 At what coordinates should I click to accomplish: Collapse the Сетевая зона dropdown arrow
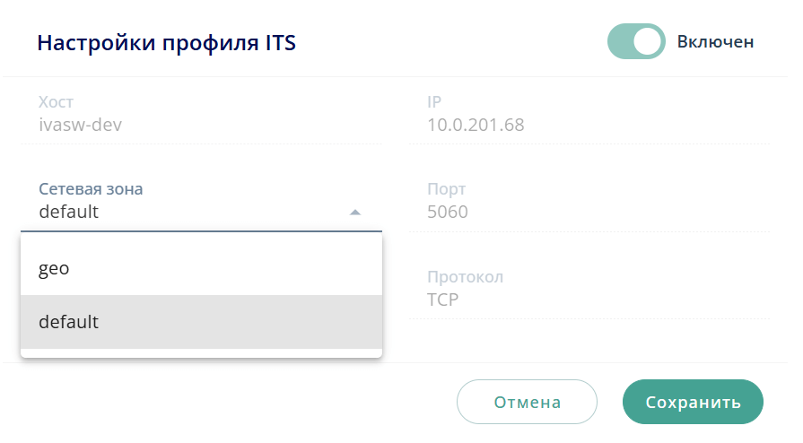point(355,213)
